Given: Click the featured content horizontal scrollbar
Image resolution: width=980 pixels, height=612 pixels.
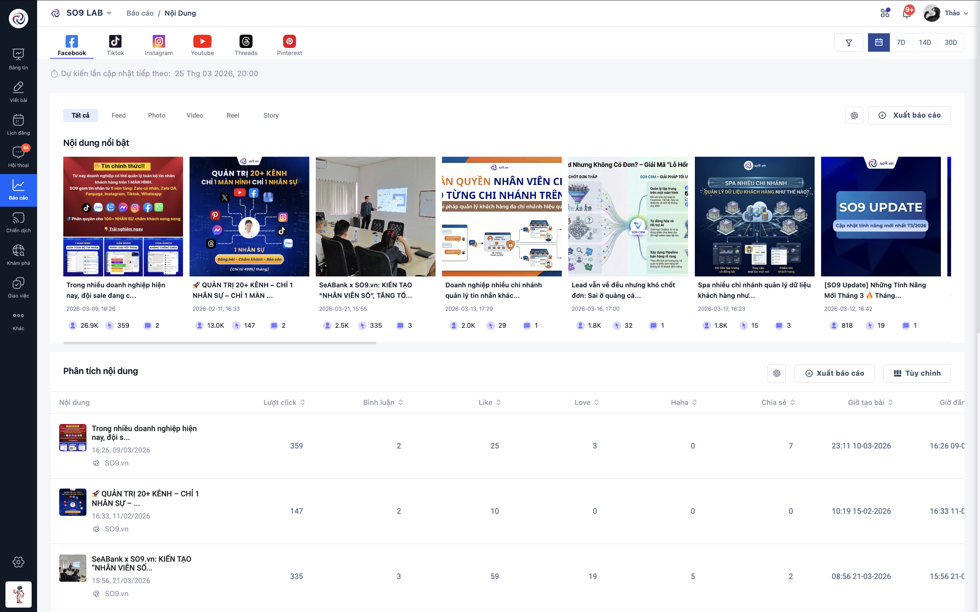Looking at the screenshot, I should point(219,343).
